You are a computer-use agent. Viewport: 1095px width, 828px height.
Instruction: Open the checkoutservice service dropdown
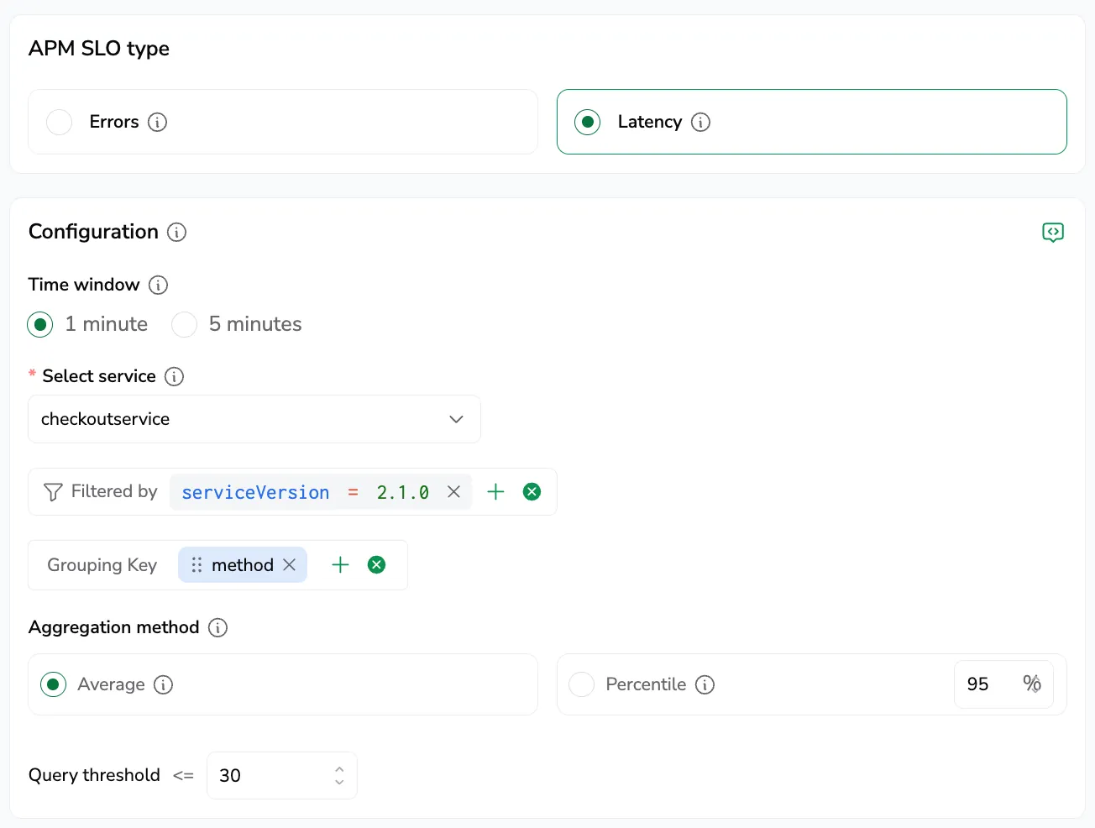tap(254, 419)
